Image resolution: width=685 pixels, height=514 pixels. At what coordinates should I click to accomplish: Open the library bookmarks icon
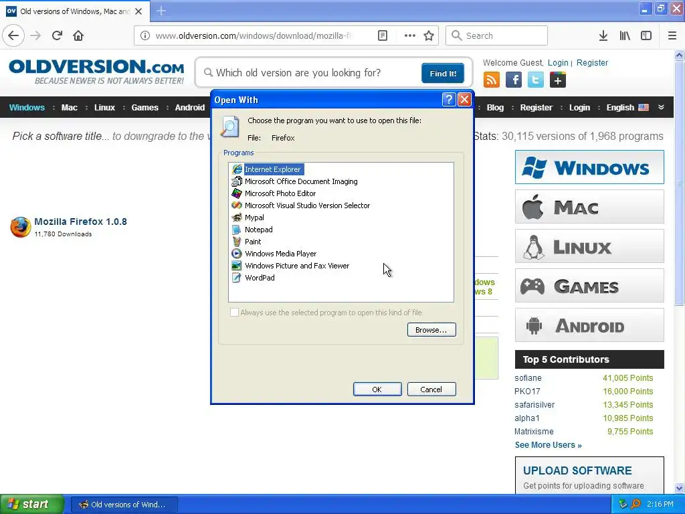pyautogui.click(x=625, y=35)
